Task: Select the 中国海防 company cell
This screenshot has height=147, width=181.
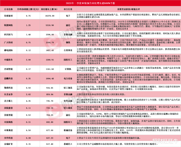Action: click(8, 122)
